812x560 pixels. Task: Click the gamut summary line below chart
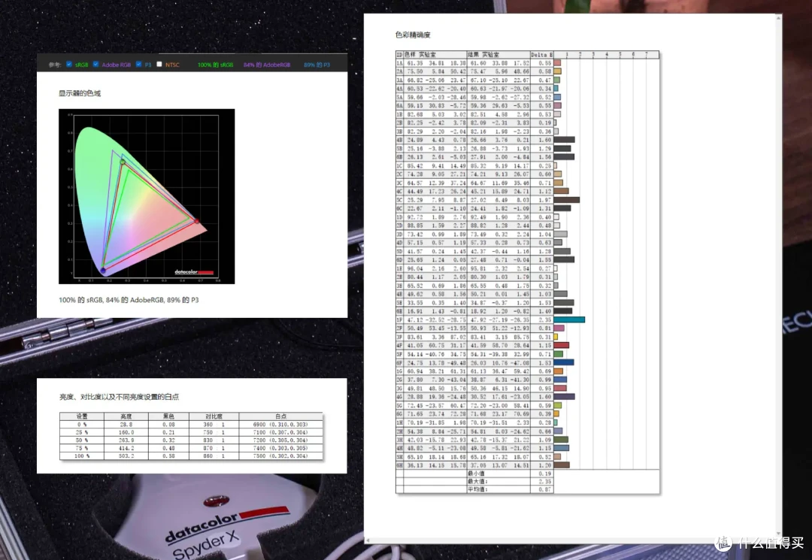click(129, 300)
